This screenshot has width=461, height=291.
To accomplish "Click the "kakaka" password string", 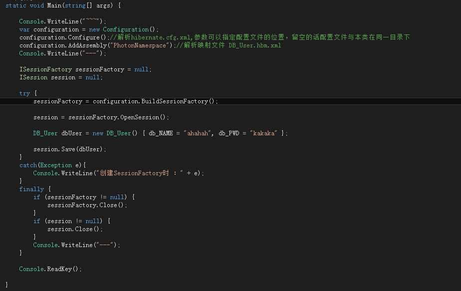I will (x=264, y=133).
